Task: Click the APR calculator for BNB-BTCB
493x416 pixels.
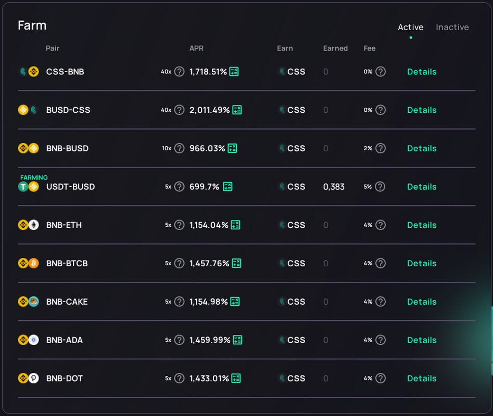Action: [x=236, y=263]
